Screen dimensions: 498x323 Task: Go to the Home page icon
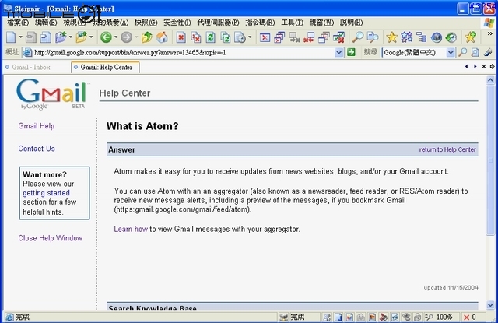(x=162, y=37)
